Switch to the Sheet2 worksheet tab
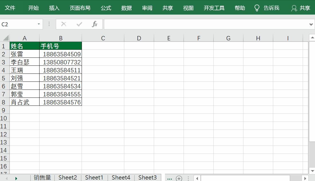Image resolution: width=315 pixels, height=181 pixels. [x=68, y=178]
